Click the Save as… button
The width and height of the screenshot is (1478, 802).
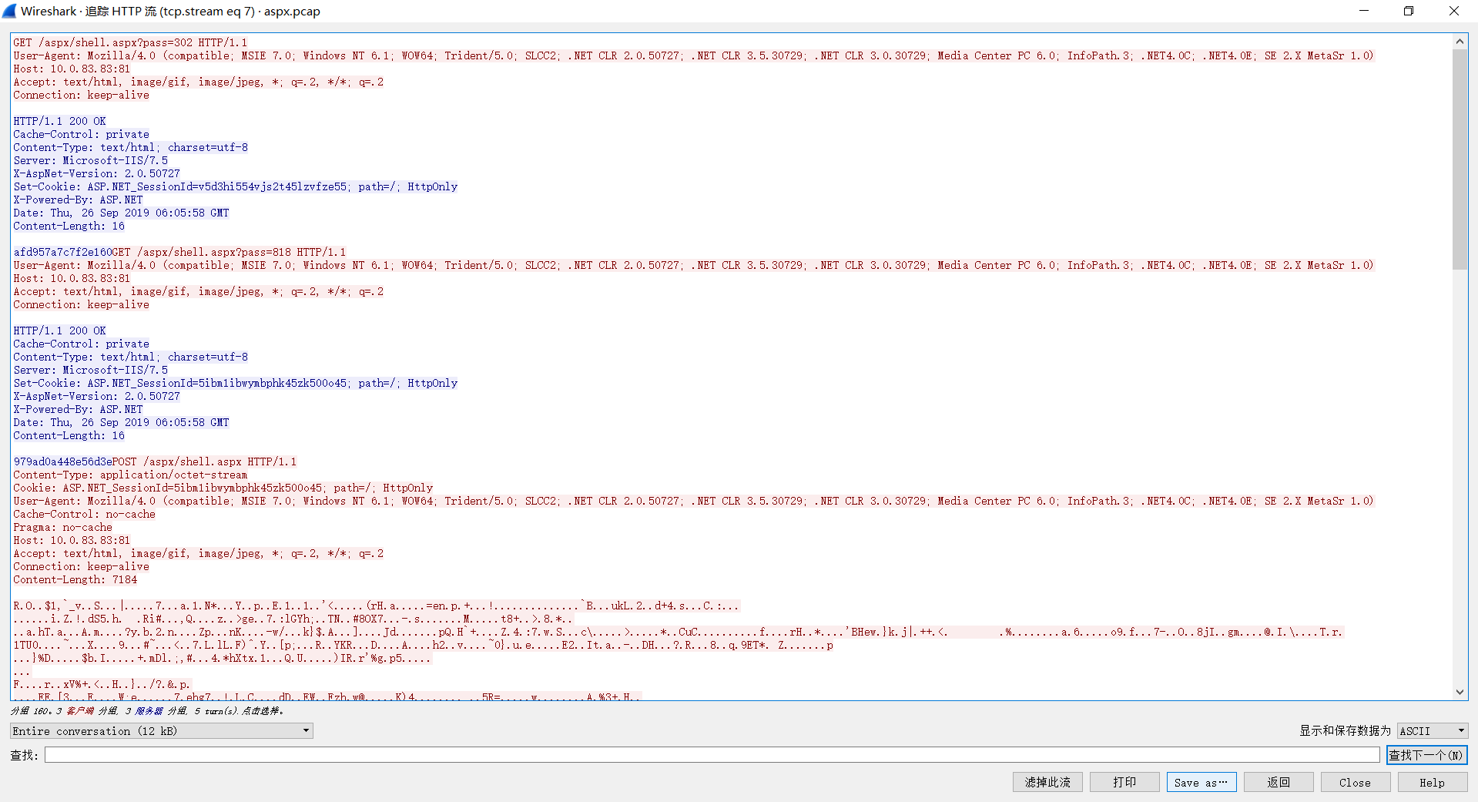(x=1202, y=782)
